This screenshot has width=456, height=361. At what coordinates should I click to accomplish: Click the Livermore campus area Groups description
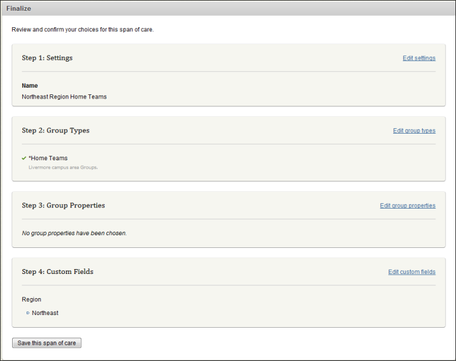63,167
